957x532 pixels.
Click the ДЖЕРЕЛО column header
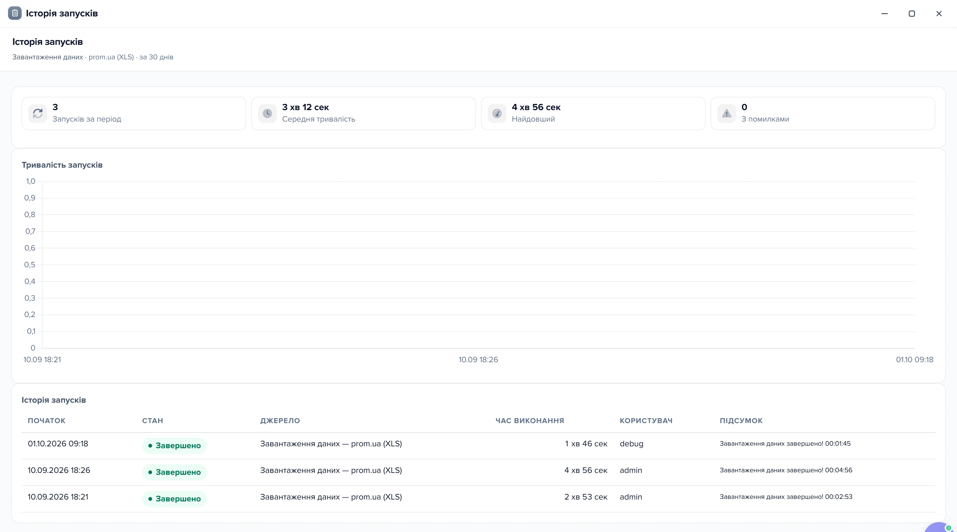tap(280, 420)
